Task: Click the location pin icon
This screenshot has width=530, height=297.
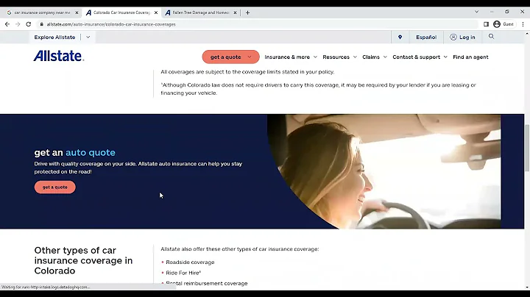Action: [400, 37]
